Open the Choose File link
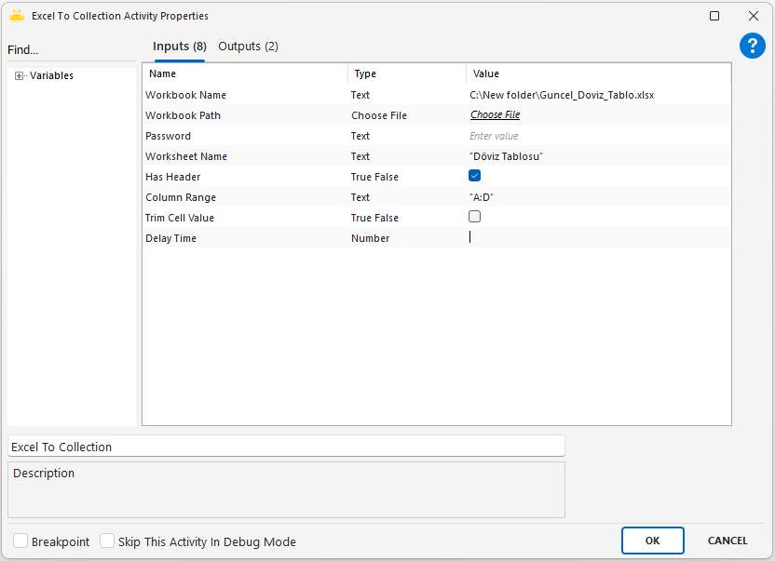775x561 pixels. (x=495, y=115)
